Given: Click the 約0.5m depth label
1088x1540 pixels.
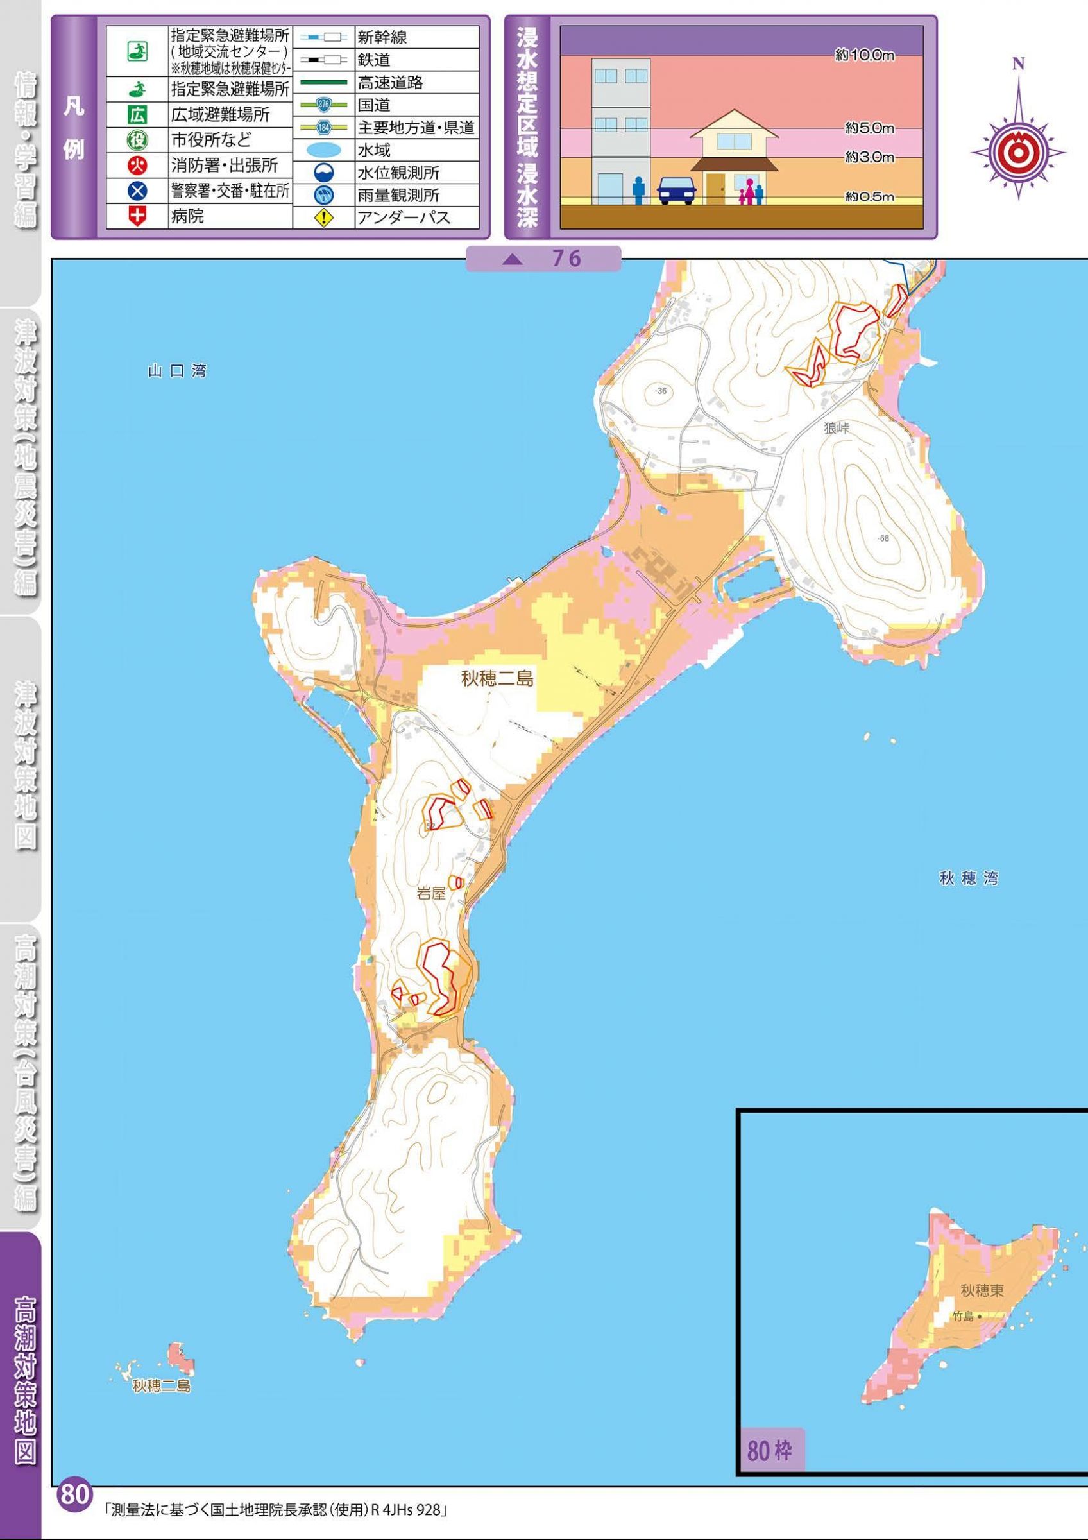Looking at the screenshot, I should point(869,196).
